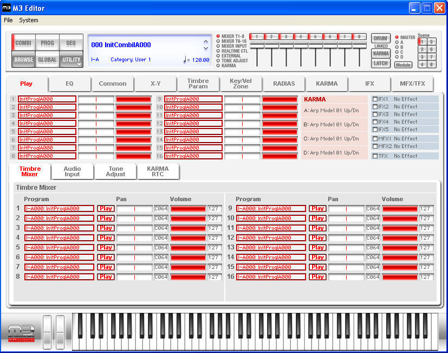
Task: Select Scene 4 button
Action: click(422, 64)
